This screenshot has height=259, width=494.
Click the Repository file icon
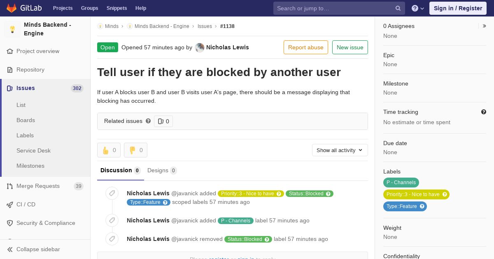pyautogui.click(x=10, y=70)
